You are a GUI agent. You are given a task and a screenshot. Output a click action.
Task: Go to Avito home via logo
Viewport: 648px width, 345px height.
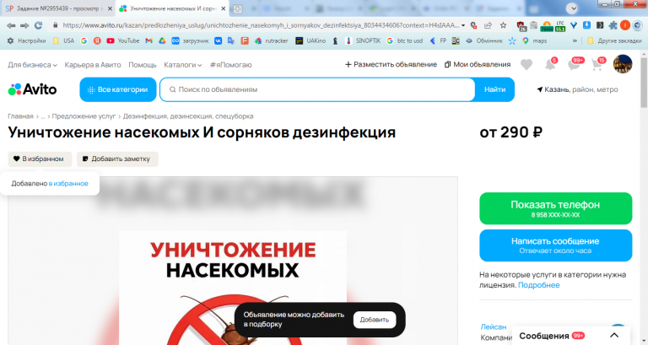(32, 89)
